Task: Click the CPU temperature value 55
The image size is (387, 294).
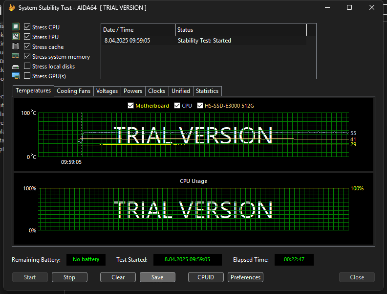Action: tap(353, 133)
